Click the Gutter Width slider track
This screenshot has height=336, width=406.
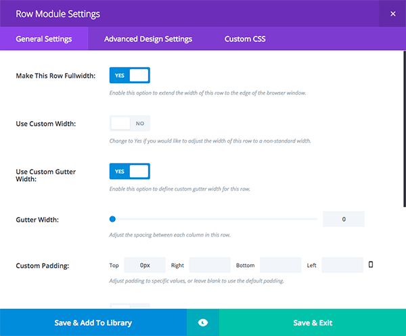point(214,219)
